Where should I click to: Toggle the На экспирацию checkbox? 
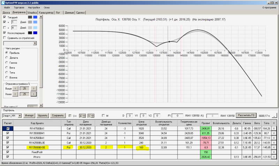[5, 33]
